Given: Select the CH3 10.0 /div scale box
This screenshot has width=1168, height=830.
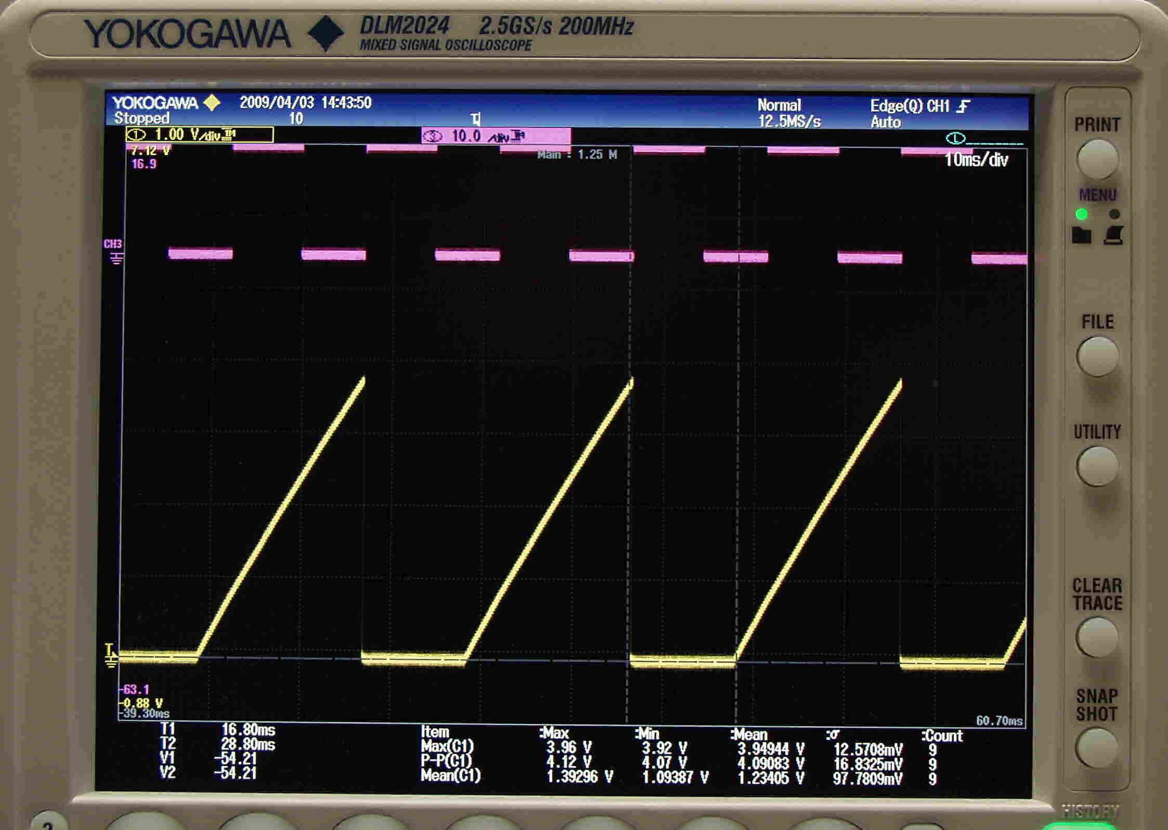Looking at the screenshot, I should pos(496,136).
